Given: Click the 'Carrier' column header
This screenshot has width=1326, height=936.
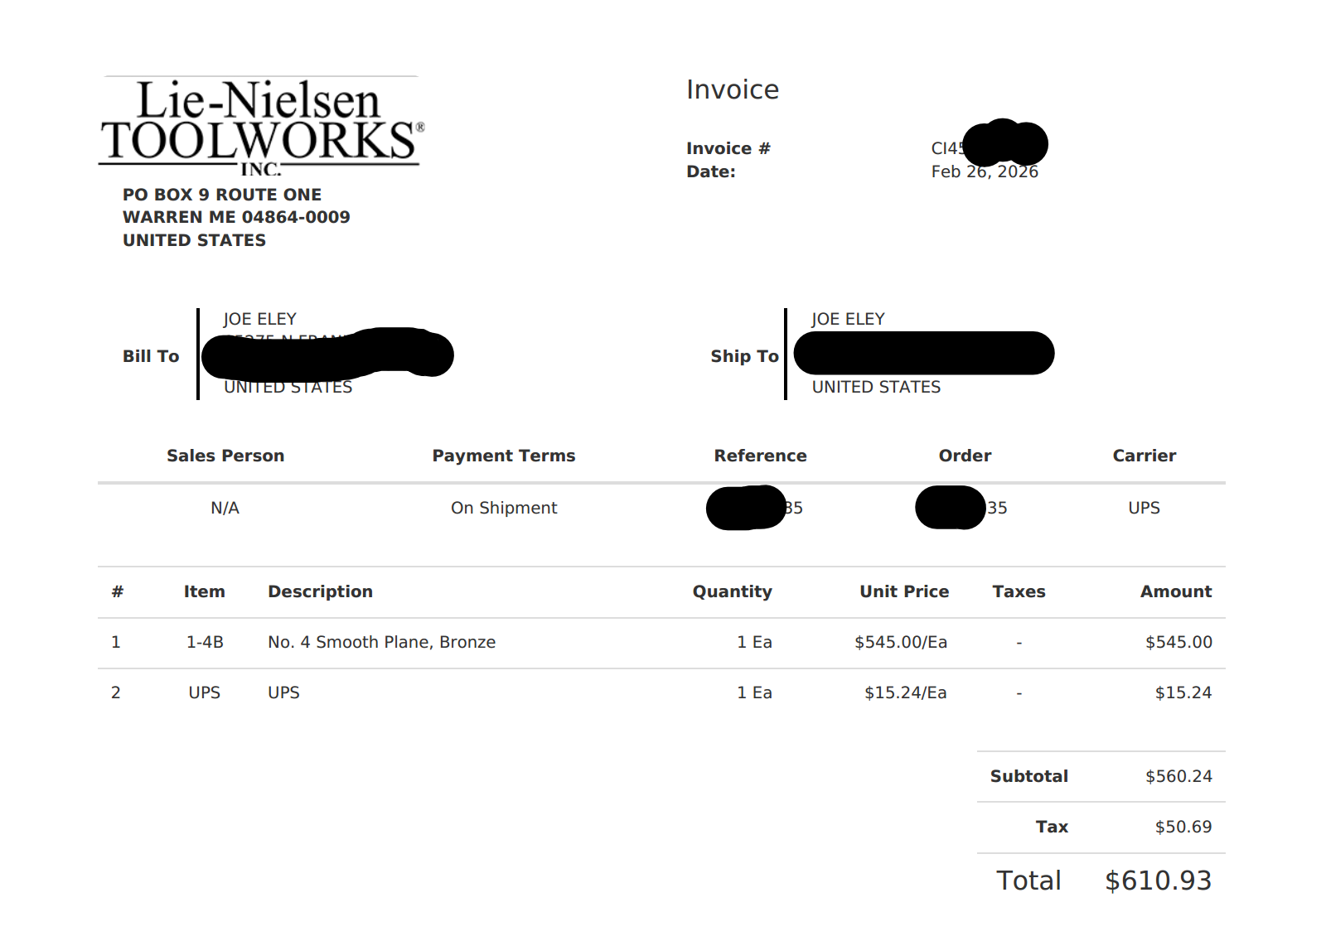Looking at the screenshot, I should point(1144,456).
